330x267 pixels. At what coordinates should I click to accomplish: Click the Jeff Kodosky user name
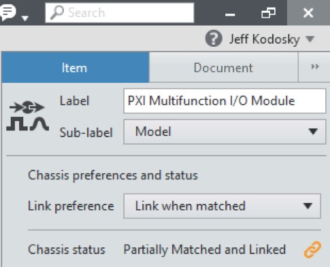265,39
